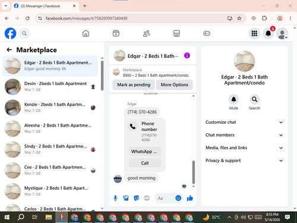Choose a GIF icon
Screen dimensions: 297x223
(147, 198)
